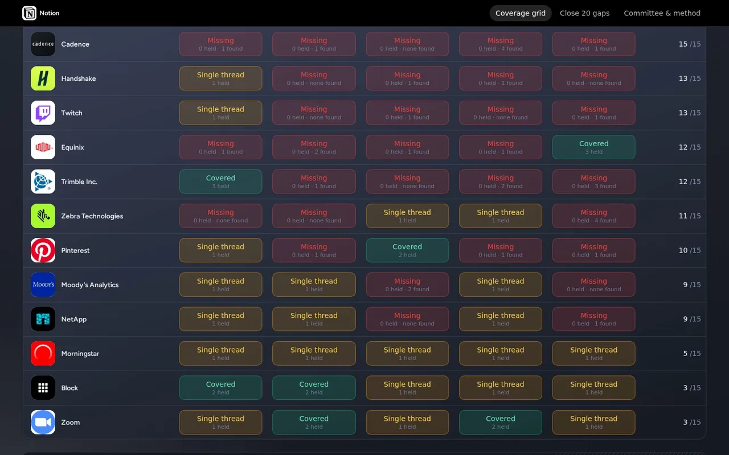Click the Twitch logo icon
The height and width of the screenshot is (455, 729).
pyautogui.click(x=43, y=113)
